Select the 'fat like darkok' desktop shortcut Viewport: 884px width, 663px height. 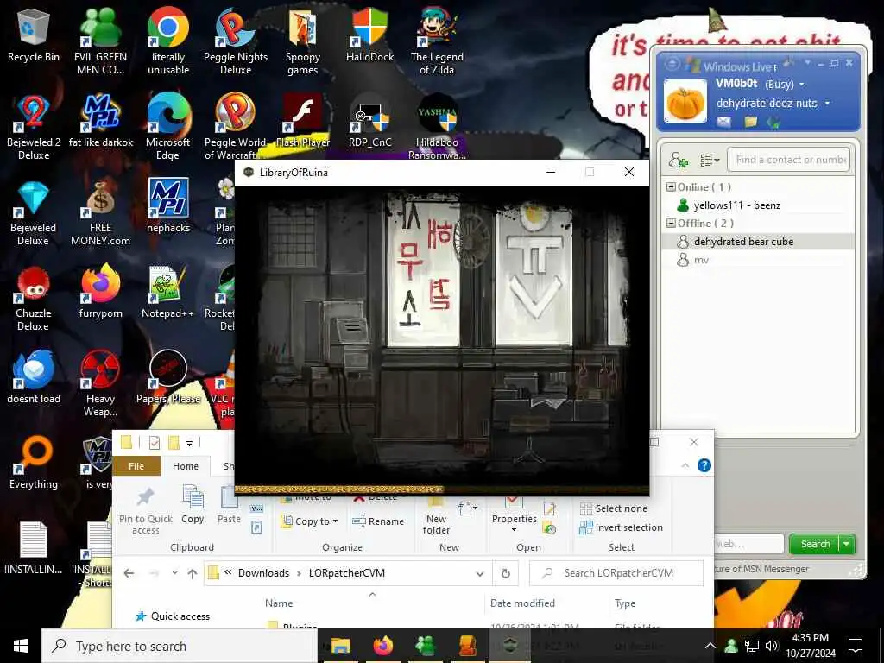[100, 121]
